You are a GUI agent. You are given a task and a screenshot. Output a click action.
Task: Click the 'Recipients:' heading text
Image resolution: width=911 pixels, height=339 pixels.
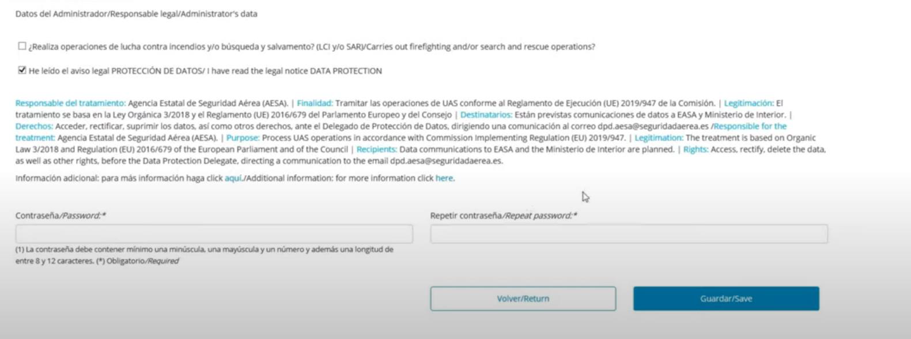coord(376,149)
